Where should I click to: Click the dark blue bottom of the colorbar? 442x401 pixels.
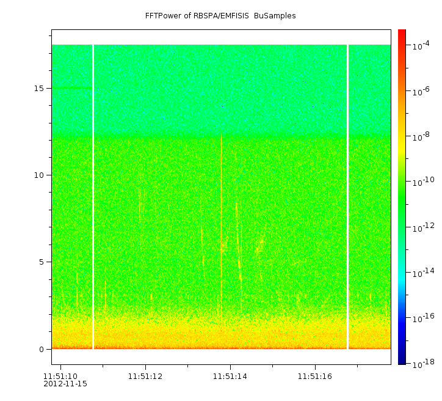pyautogui.click(x=402, y=358)
